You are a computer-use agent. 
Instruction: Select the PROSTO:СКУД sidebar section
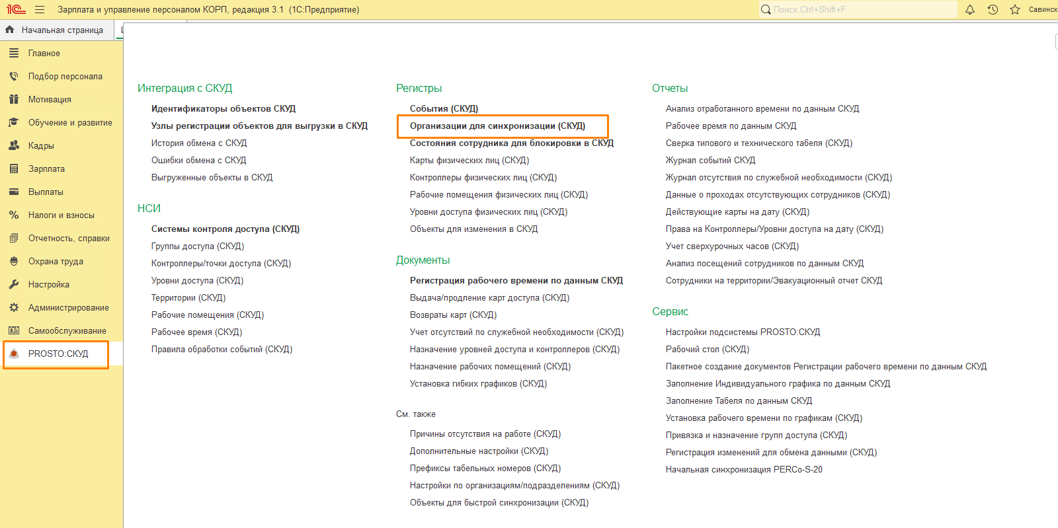(x=58, y=354)
